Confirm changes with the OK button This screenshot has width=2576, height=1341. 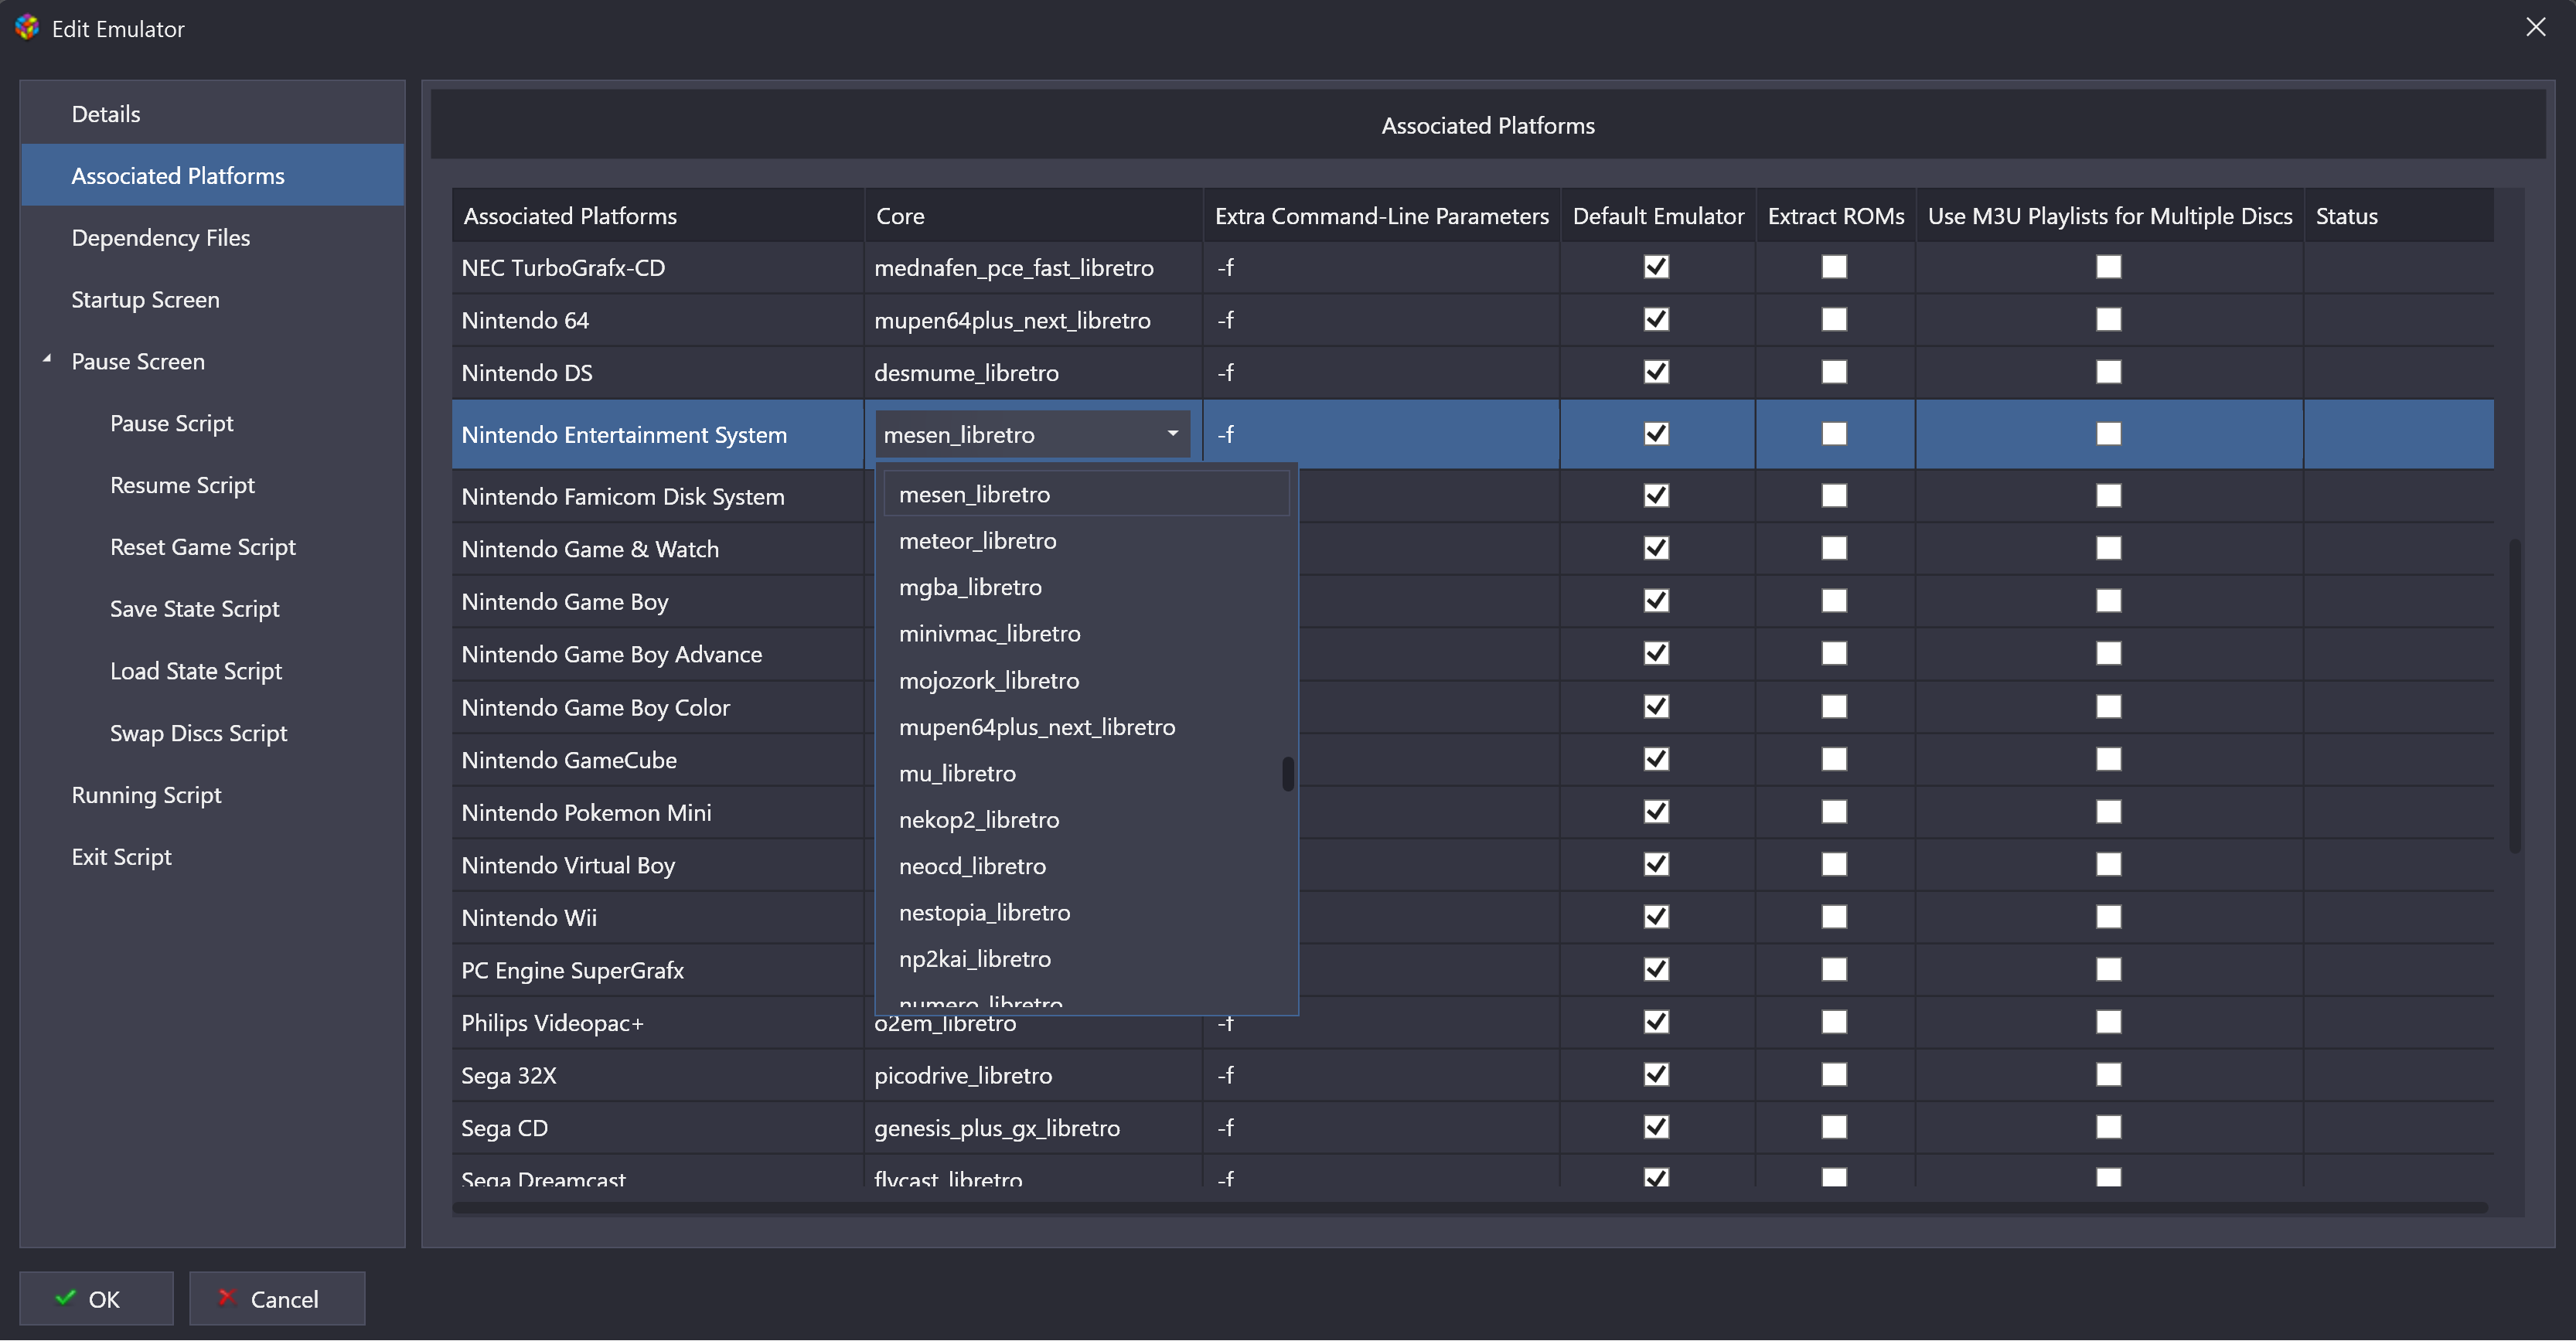[96, 1299]
